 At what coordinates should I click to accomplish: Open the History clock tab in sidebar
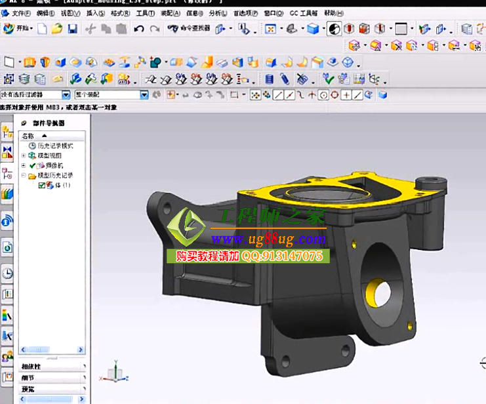[7, 273]
